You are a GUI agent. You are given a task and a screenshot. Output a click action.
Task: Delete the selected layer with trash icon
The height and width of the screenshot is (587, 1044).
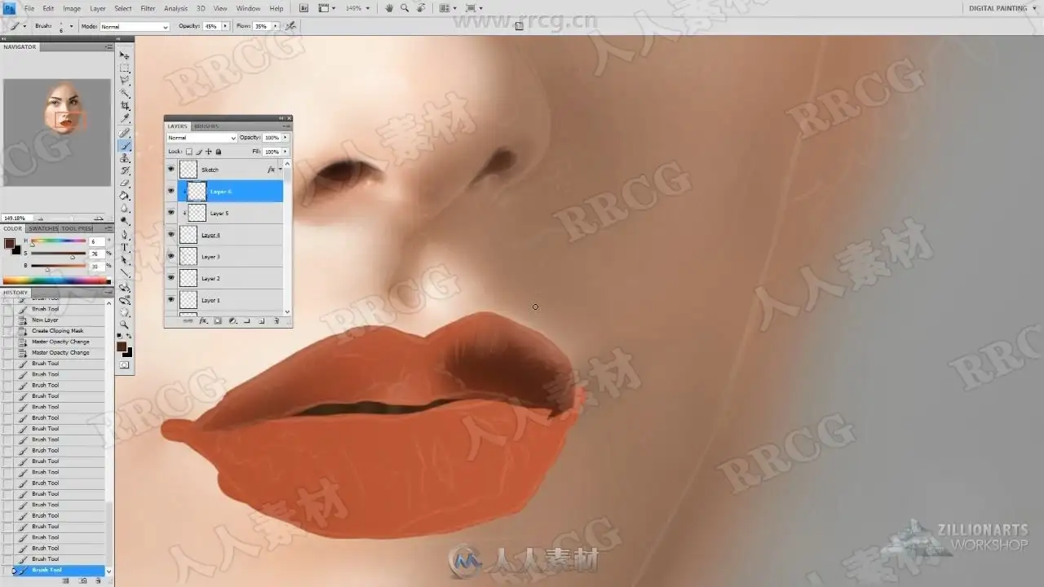(x=276, y=321)
